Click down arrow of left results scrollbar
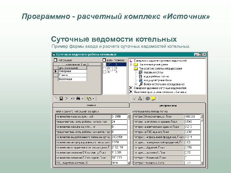231x173 pixels. click(x=129, y=163)
